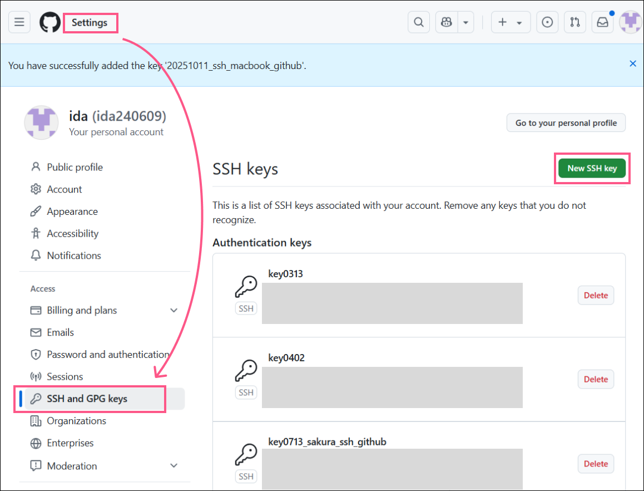Open the Copilot dropdown arrow
Viewport: 644px width, 491px height.
pos(465,22)
